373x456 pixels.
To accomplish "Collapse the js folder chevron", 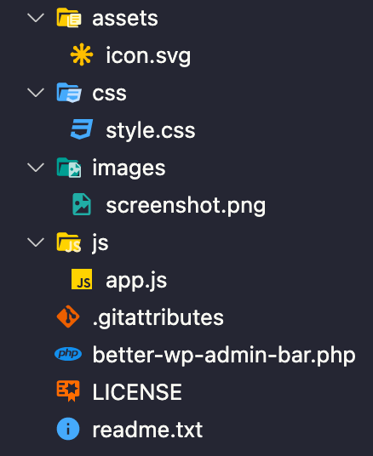I will tap(36, 242).
